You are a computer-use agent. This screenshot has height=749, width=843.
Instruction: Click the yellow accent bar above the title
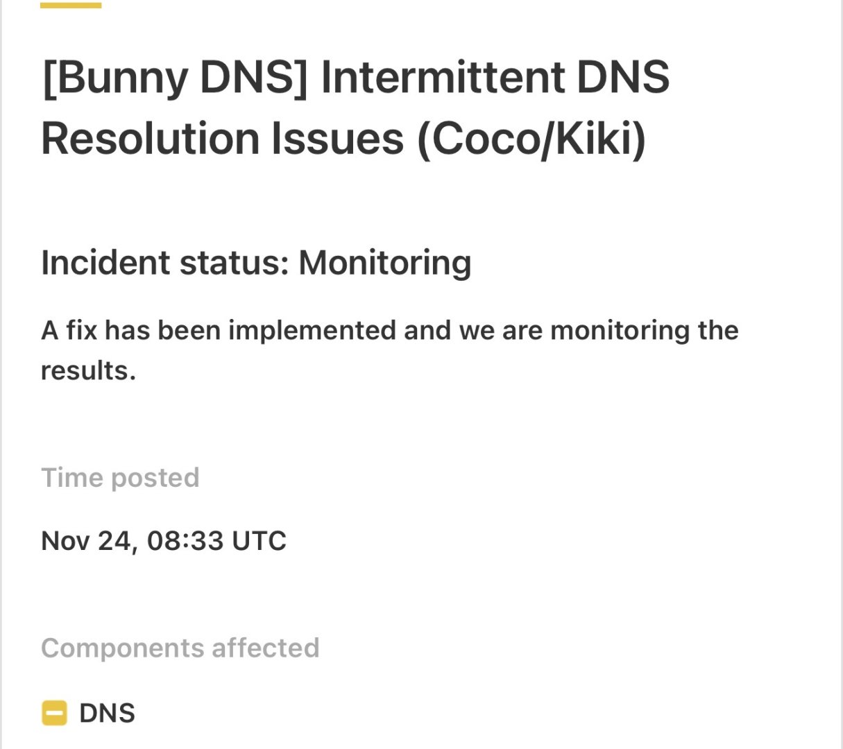pyautogui.click(x=71, y=6)
